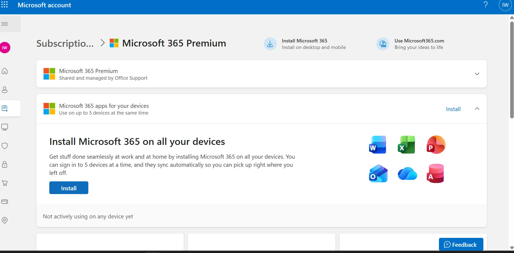Click 'Not actively using on any device yet' text

(88, 217)
